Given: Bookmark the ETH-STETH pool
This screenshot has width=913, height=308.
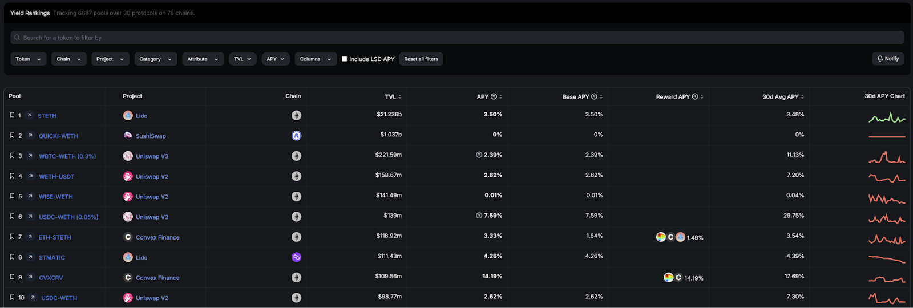Looking at the screenshot, I should click(x=12, y=237).
